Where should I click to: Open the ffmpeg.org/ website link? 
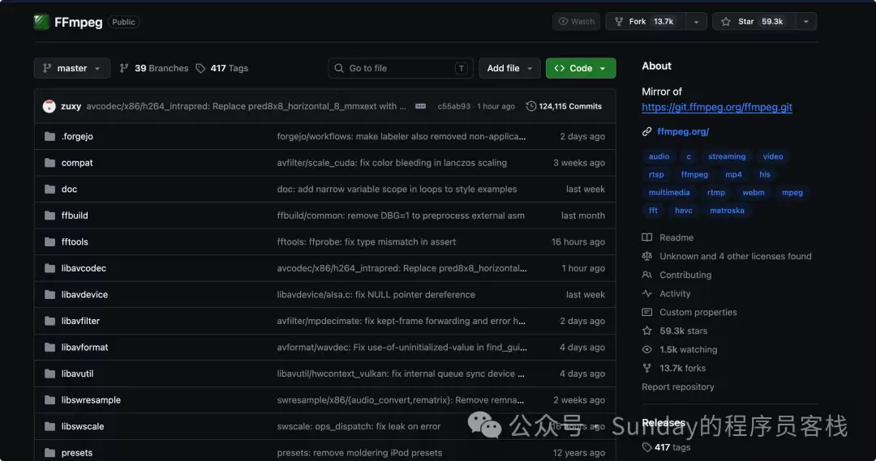683,132
